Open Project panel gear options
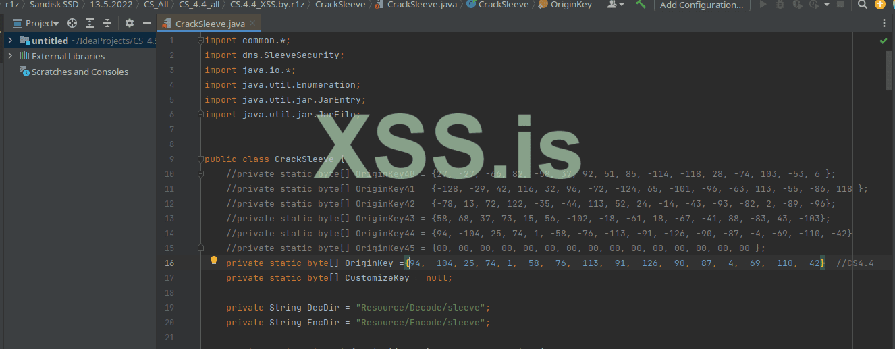 130,23
